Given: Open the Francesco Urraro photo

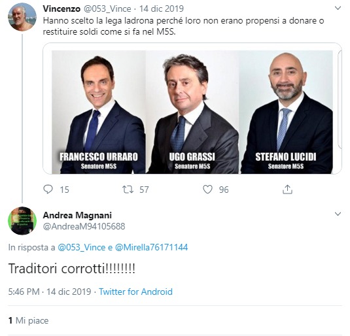Looking at the screenshot, I should click(x=99, y=112).
